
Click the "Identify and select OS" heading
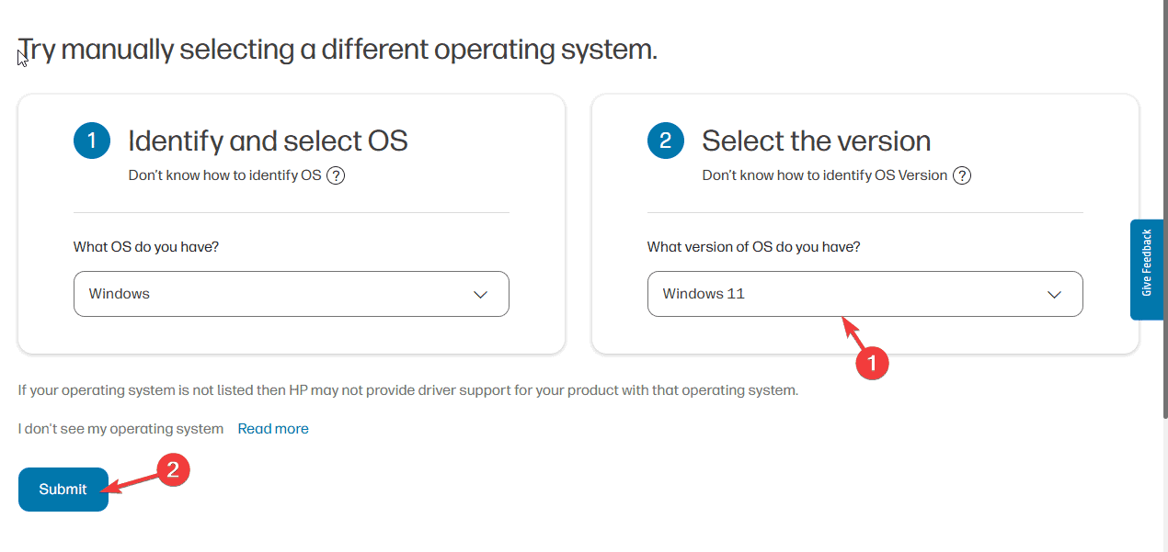click(268, 141)
